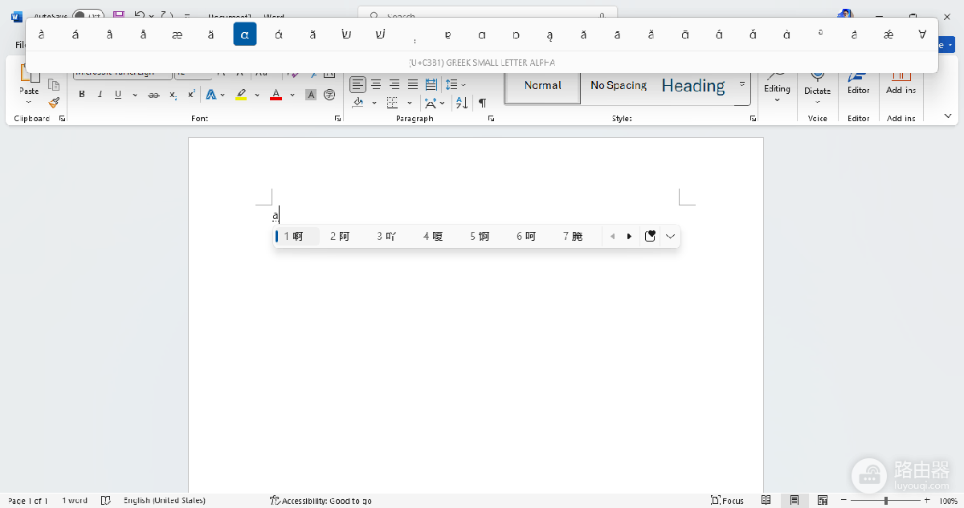Click the Sort icon in Paragraph group
The image size is (964, 508).
(462, 103)
